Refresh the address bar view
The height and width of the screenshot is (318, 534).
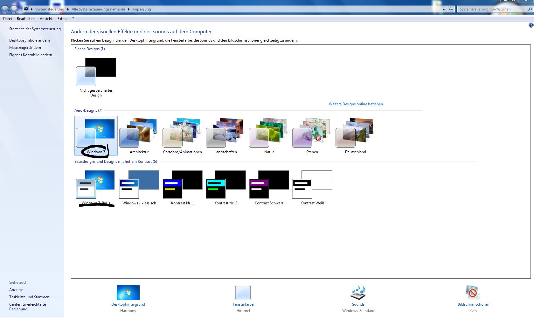451,9
